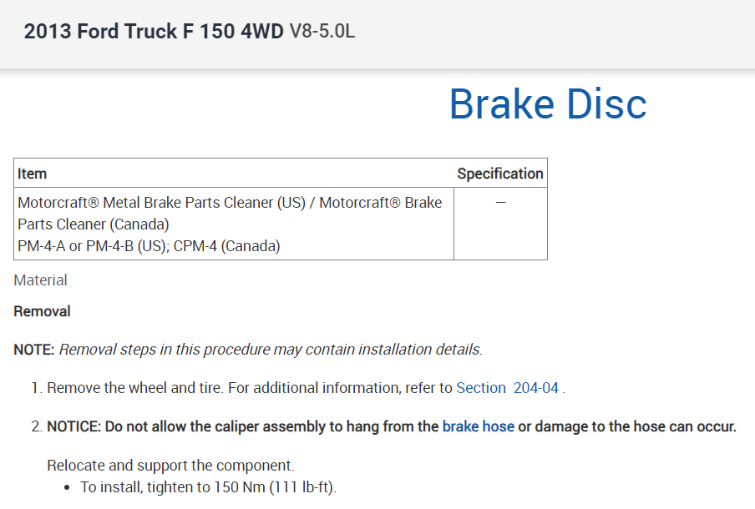Image resolution: width=755 pixels, height=509 pixels.
Task: Click the Item column header
Action: tap(33, 174)
